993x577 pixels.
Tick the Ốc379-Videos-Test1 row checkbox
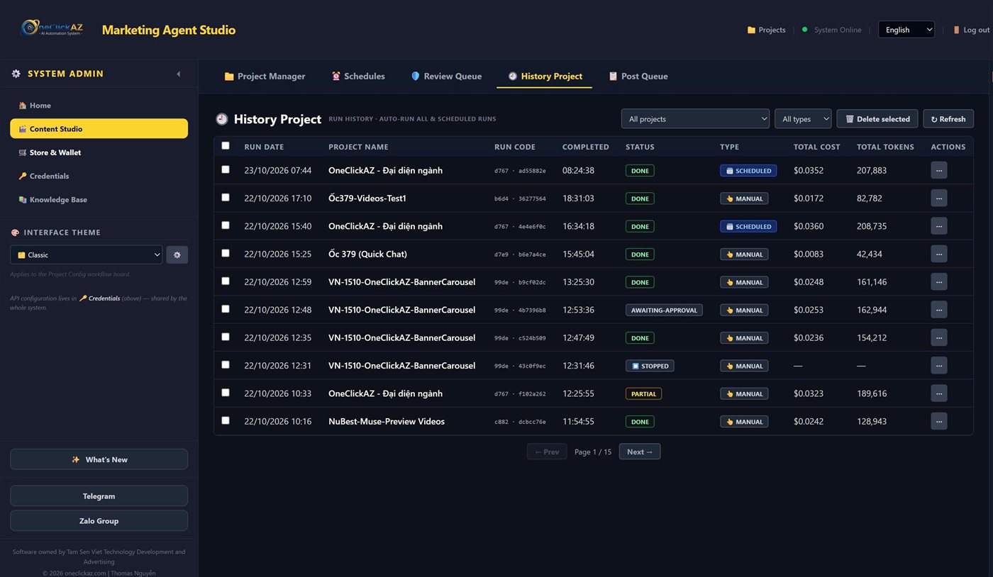[x=226, y=197]
